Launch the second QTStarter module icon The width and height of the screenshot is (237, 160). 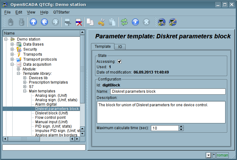[172, 22]
